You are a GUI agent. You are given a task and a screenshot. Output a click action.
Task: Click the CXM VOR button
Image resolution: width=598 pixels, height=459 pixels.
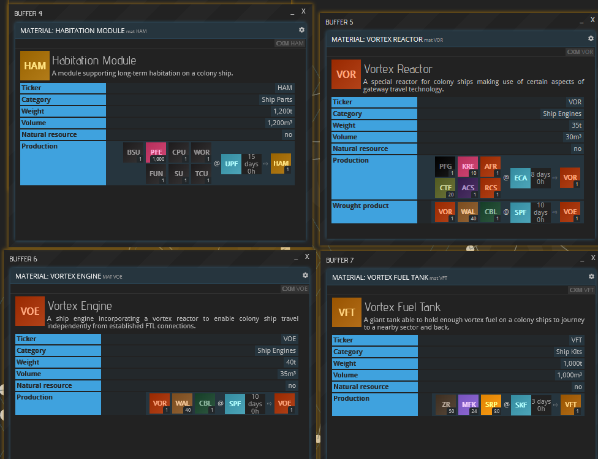point(580,52)
